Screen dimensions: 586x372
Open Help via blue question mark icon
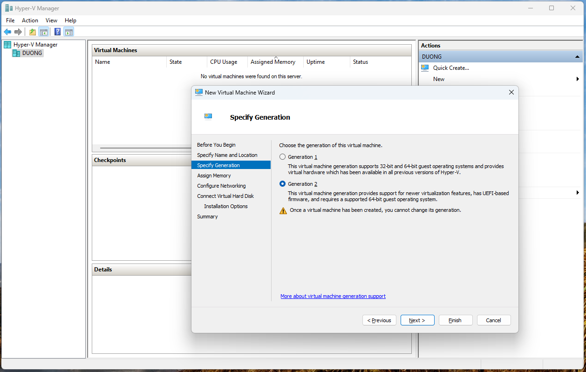click(58, 32)
